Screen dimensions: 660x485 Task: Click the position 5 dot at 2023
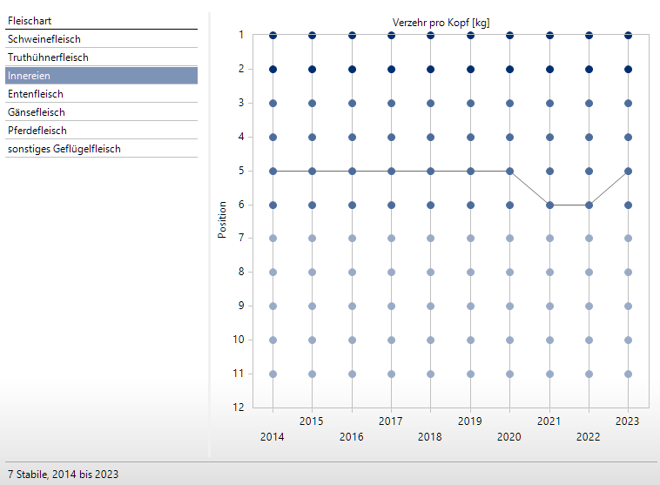tap(629, 172)
